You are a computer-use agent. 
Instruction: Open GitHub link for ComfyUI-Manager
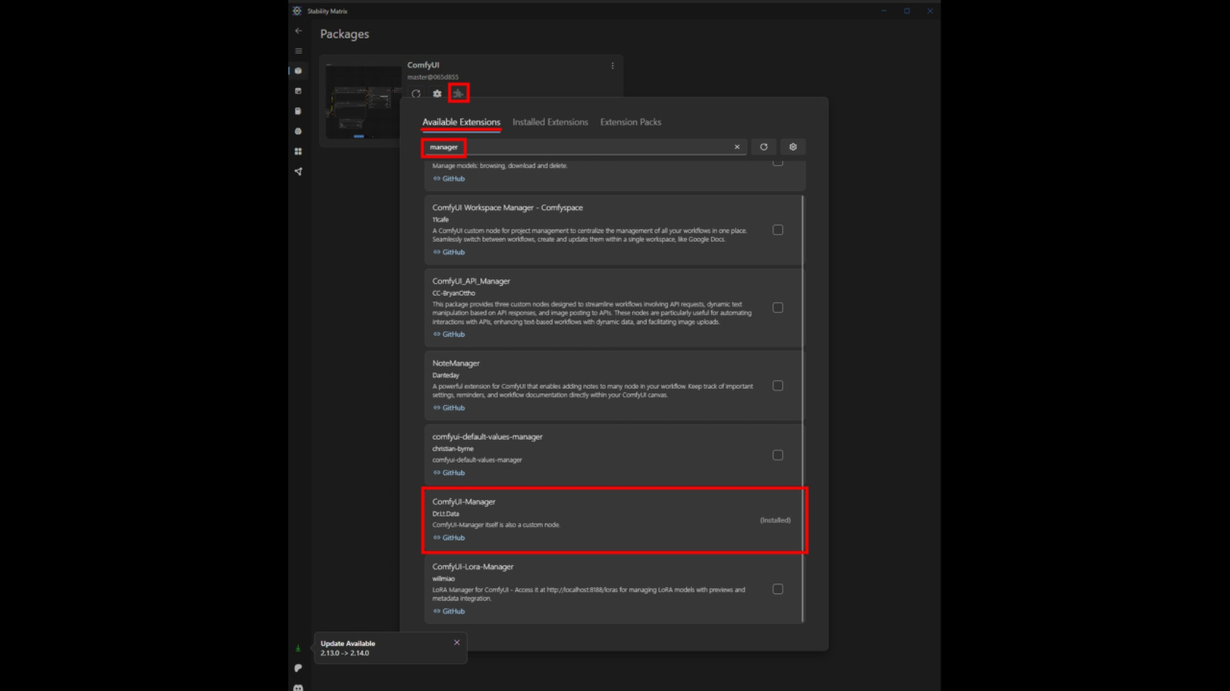pyautogui.click(x=449, y=538)
